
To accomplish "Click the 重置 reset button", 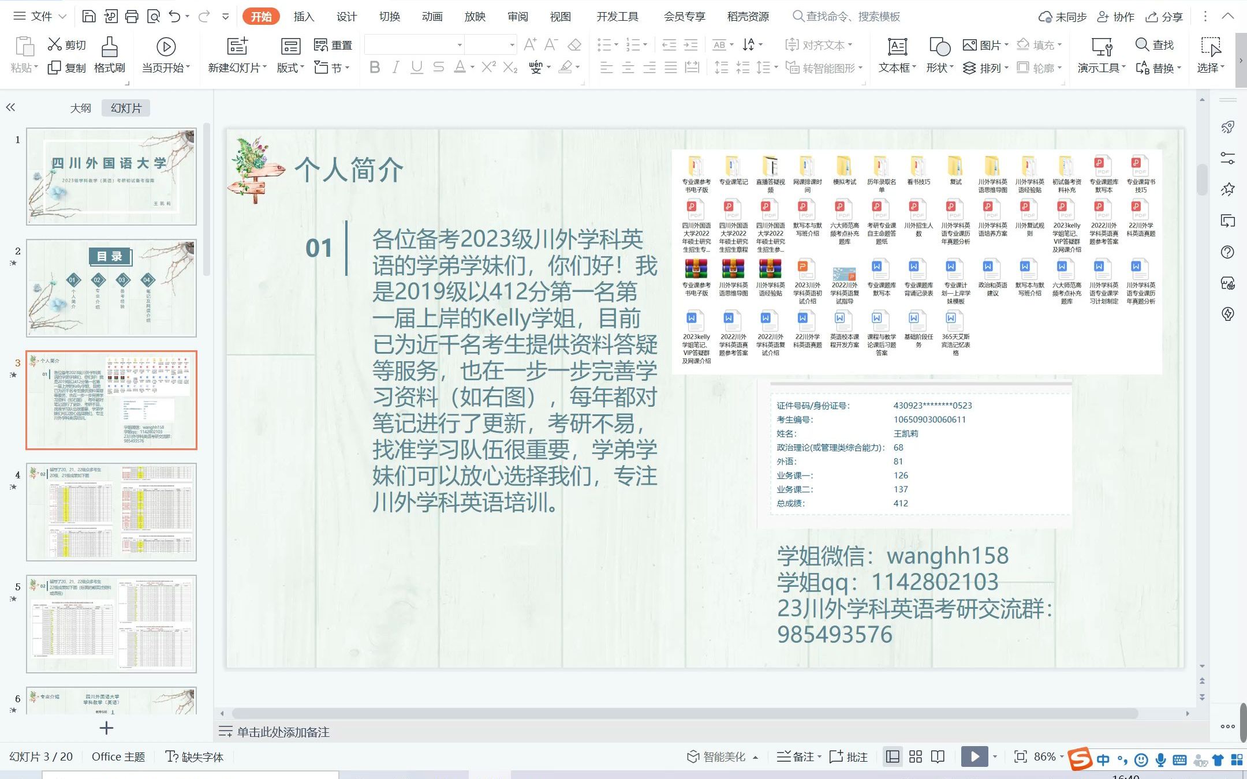I will click(333, 44).
